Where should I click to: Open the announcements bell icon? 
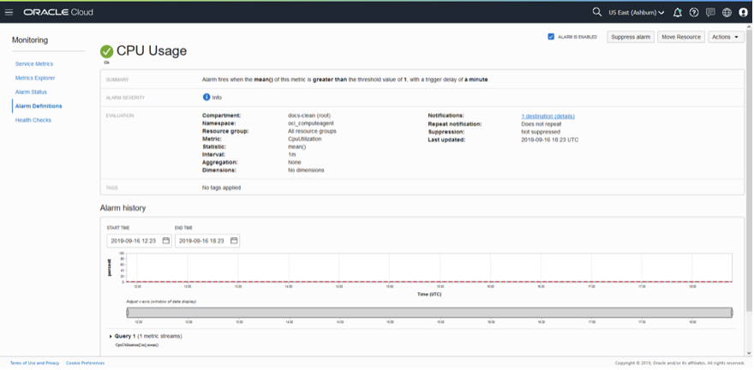678,13
